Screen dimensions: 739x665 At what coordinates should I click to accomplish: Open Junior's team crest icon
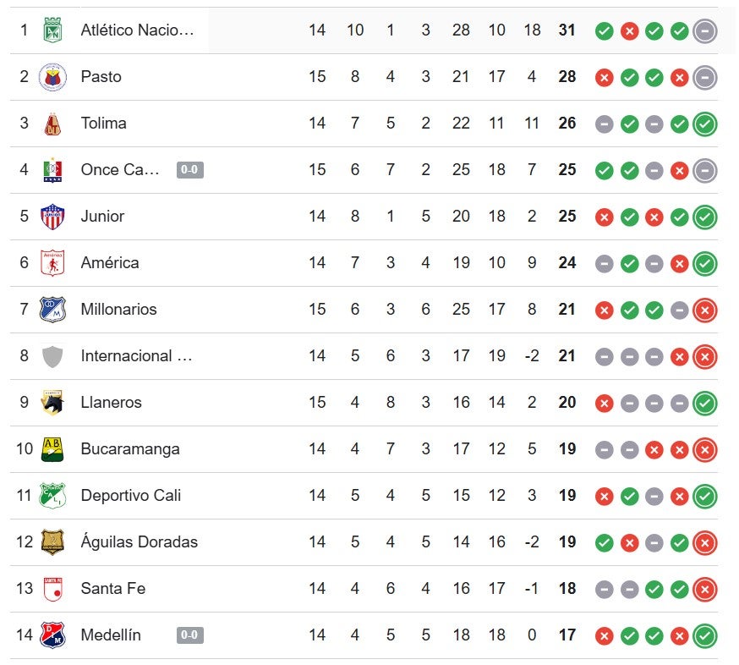(x=52, y=217)
